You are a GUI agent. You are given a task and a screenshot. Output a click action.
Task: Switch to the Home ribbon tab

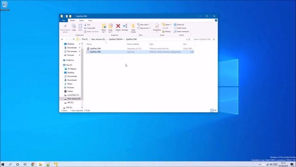(72, 20)
